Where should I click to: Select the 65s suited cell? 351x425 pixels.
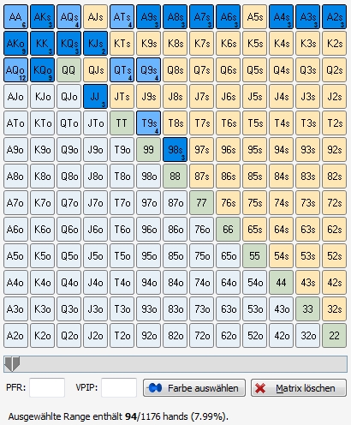pos(254,230)
